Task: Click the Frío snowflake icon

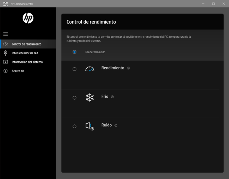Action: point(90,98)
